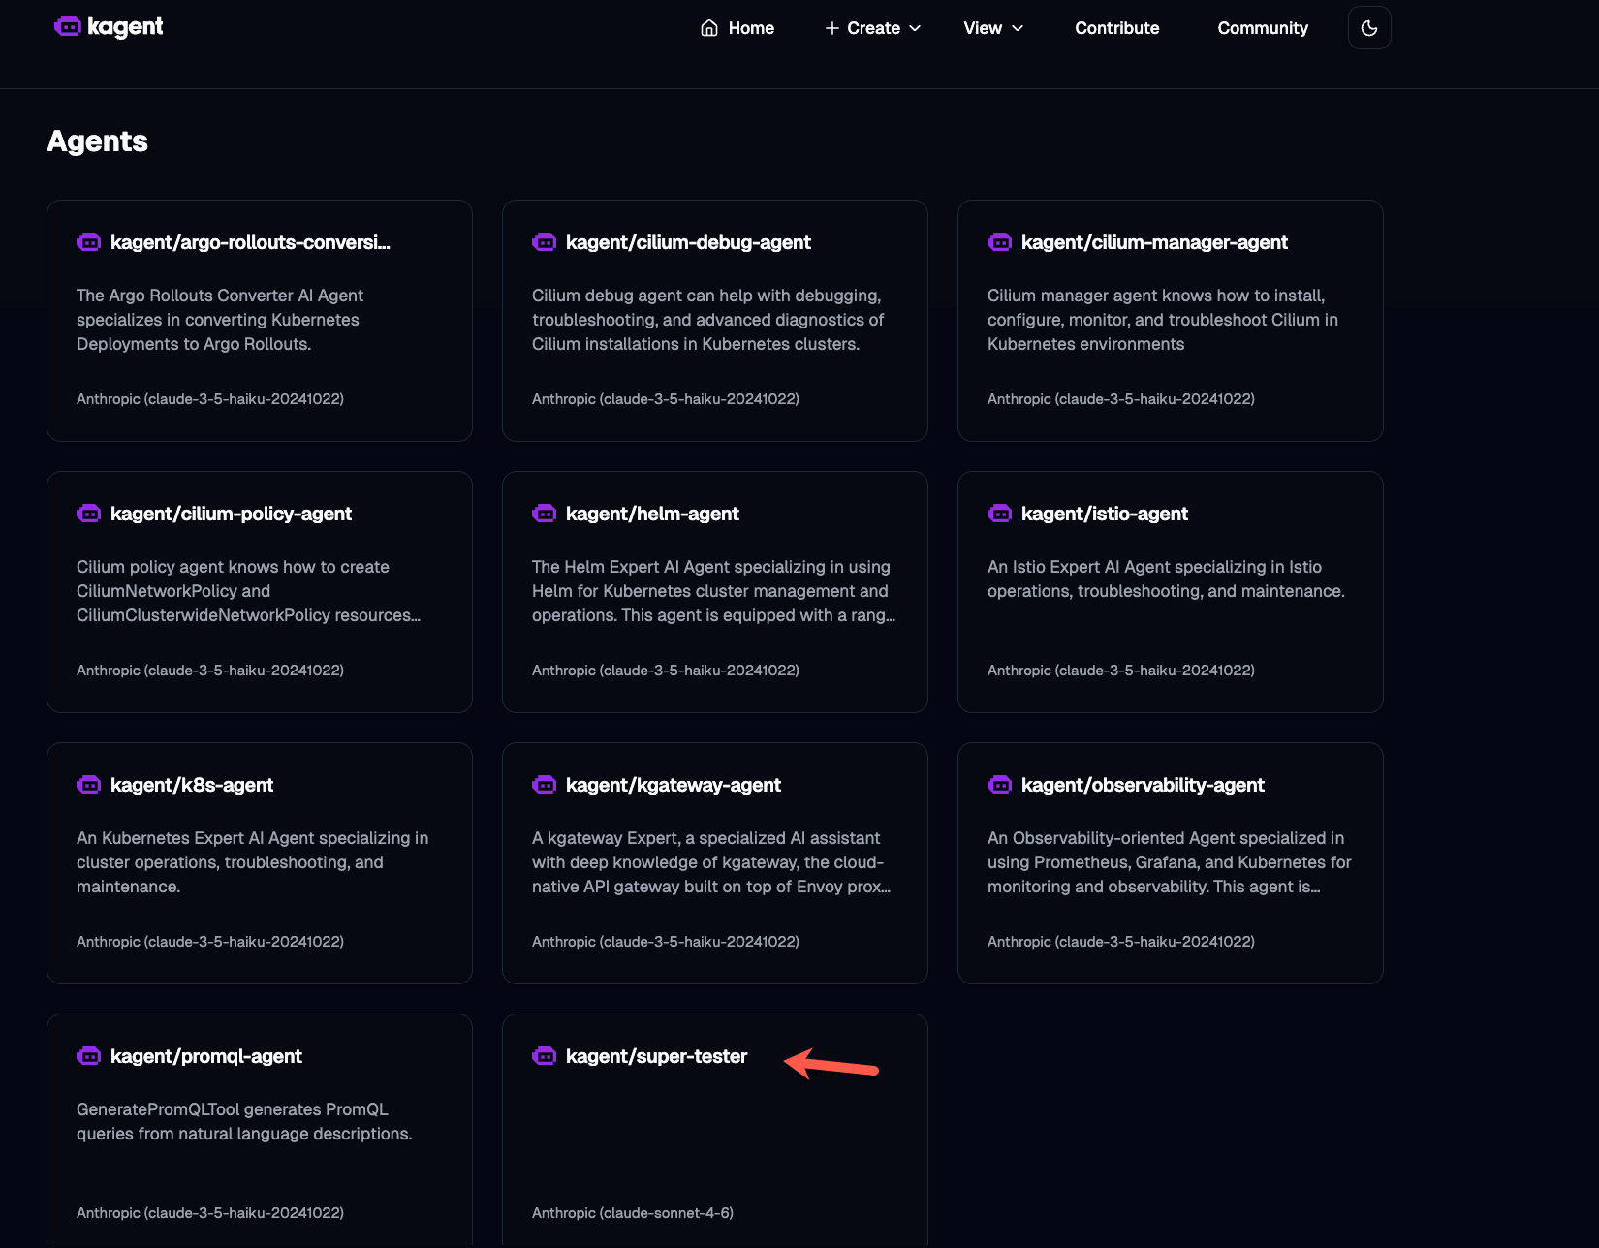Viewport: 1599px width, 1248px height.
Task: Open kagent/cilium-policy-agent title link
Action: 231,514
